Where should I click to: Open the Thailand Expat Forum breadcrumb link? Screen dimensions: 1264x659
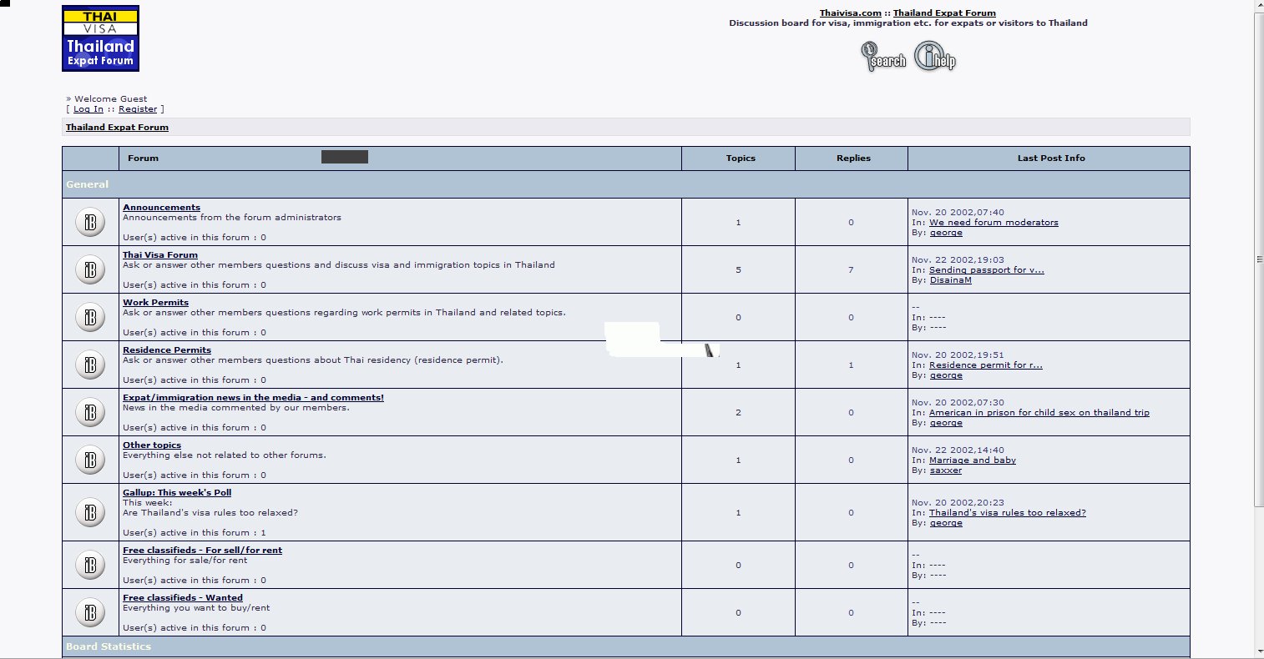pos(117,128)
